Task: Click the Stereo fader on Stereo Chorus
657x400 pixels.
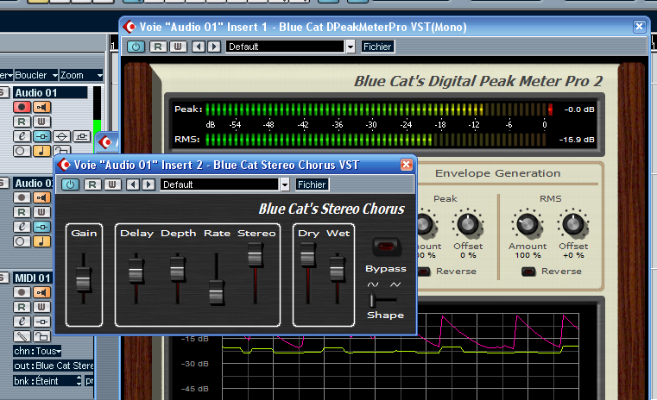Action: (x=256, y=254)
